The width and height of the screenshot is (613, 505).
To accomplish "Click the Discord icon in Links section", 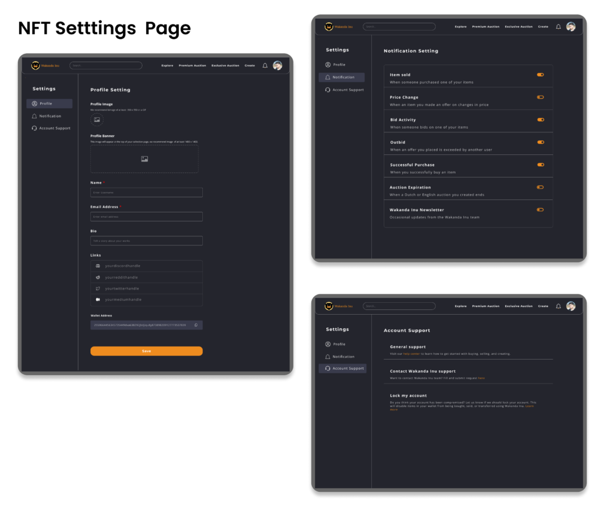I will coord(98,266).
